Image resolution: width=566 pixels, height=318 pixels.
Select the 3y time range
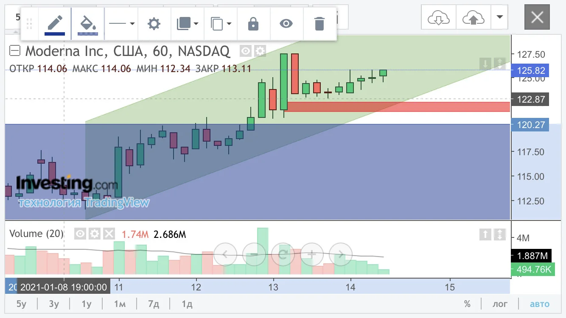(54, 304)
